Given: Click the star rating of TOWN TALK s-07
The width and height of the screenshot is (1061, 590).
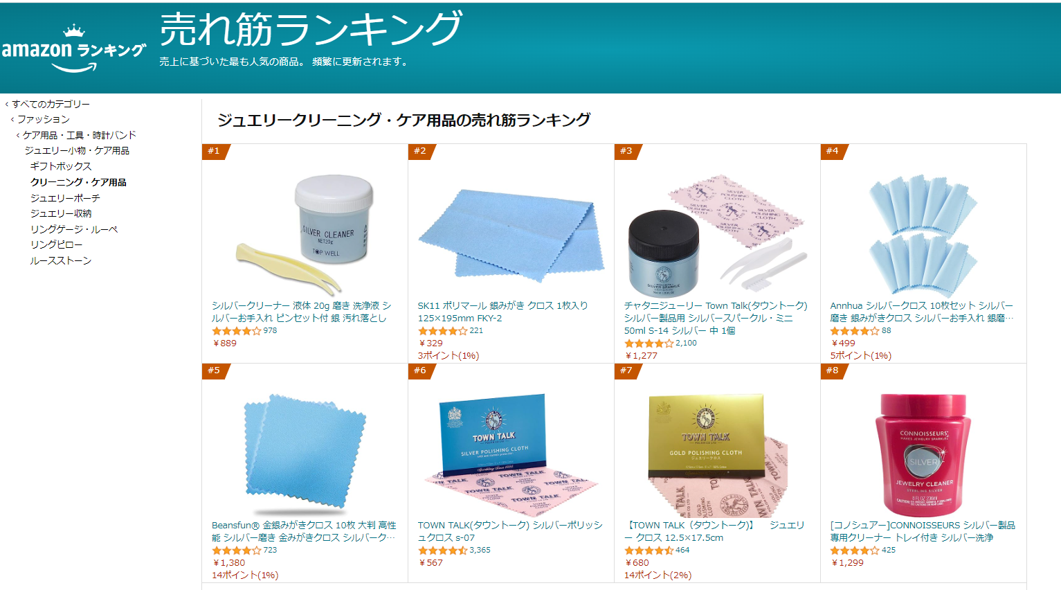Looking at the screenshot, I should [442, 551].
